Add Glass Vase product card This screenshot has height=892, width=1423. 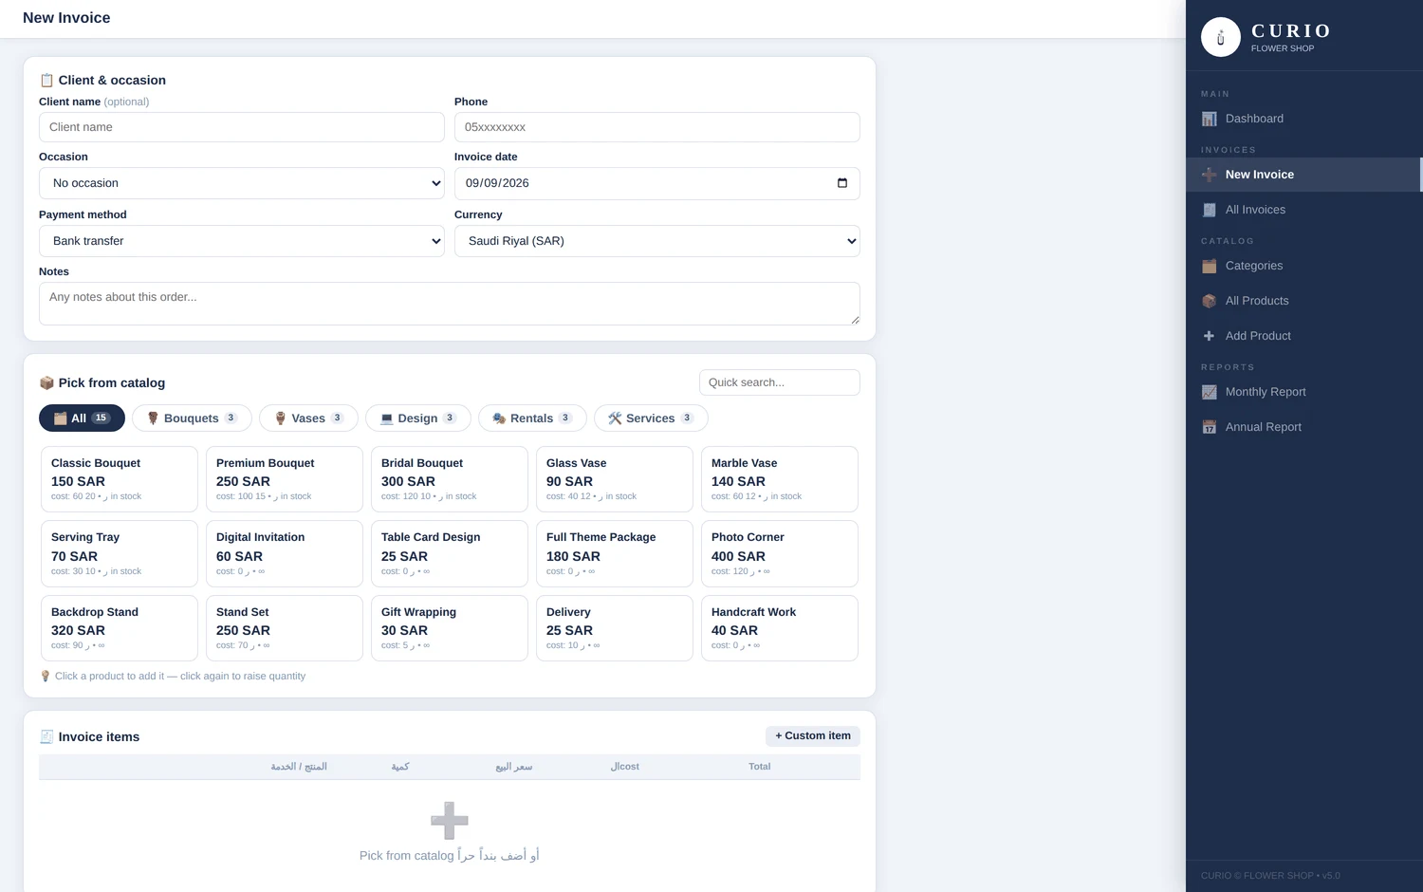615,479
